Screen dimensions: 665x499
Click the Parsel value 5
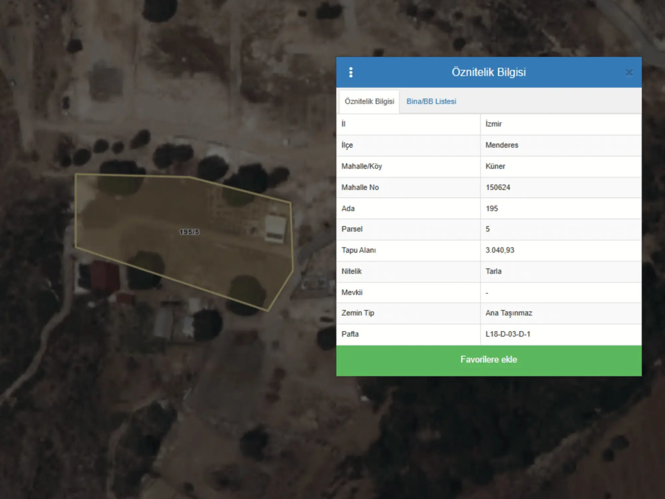[x=487, y=229]
